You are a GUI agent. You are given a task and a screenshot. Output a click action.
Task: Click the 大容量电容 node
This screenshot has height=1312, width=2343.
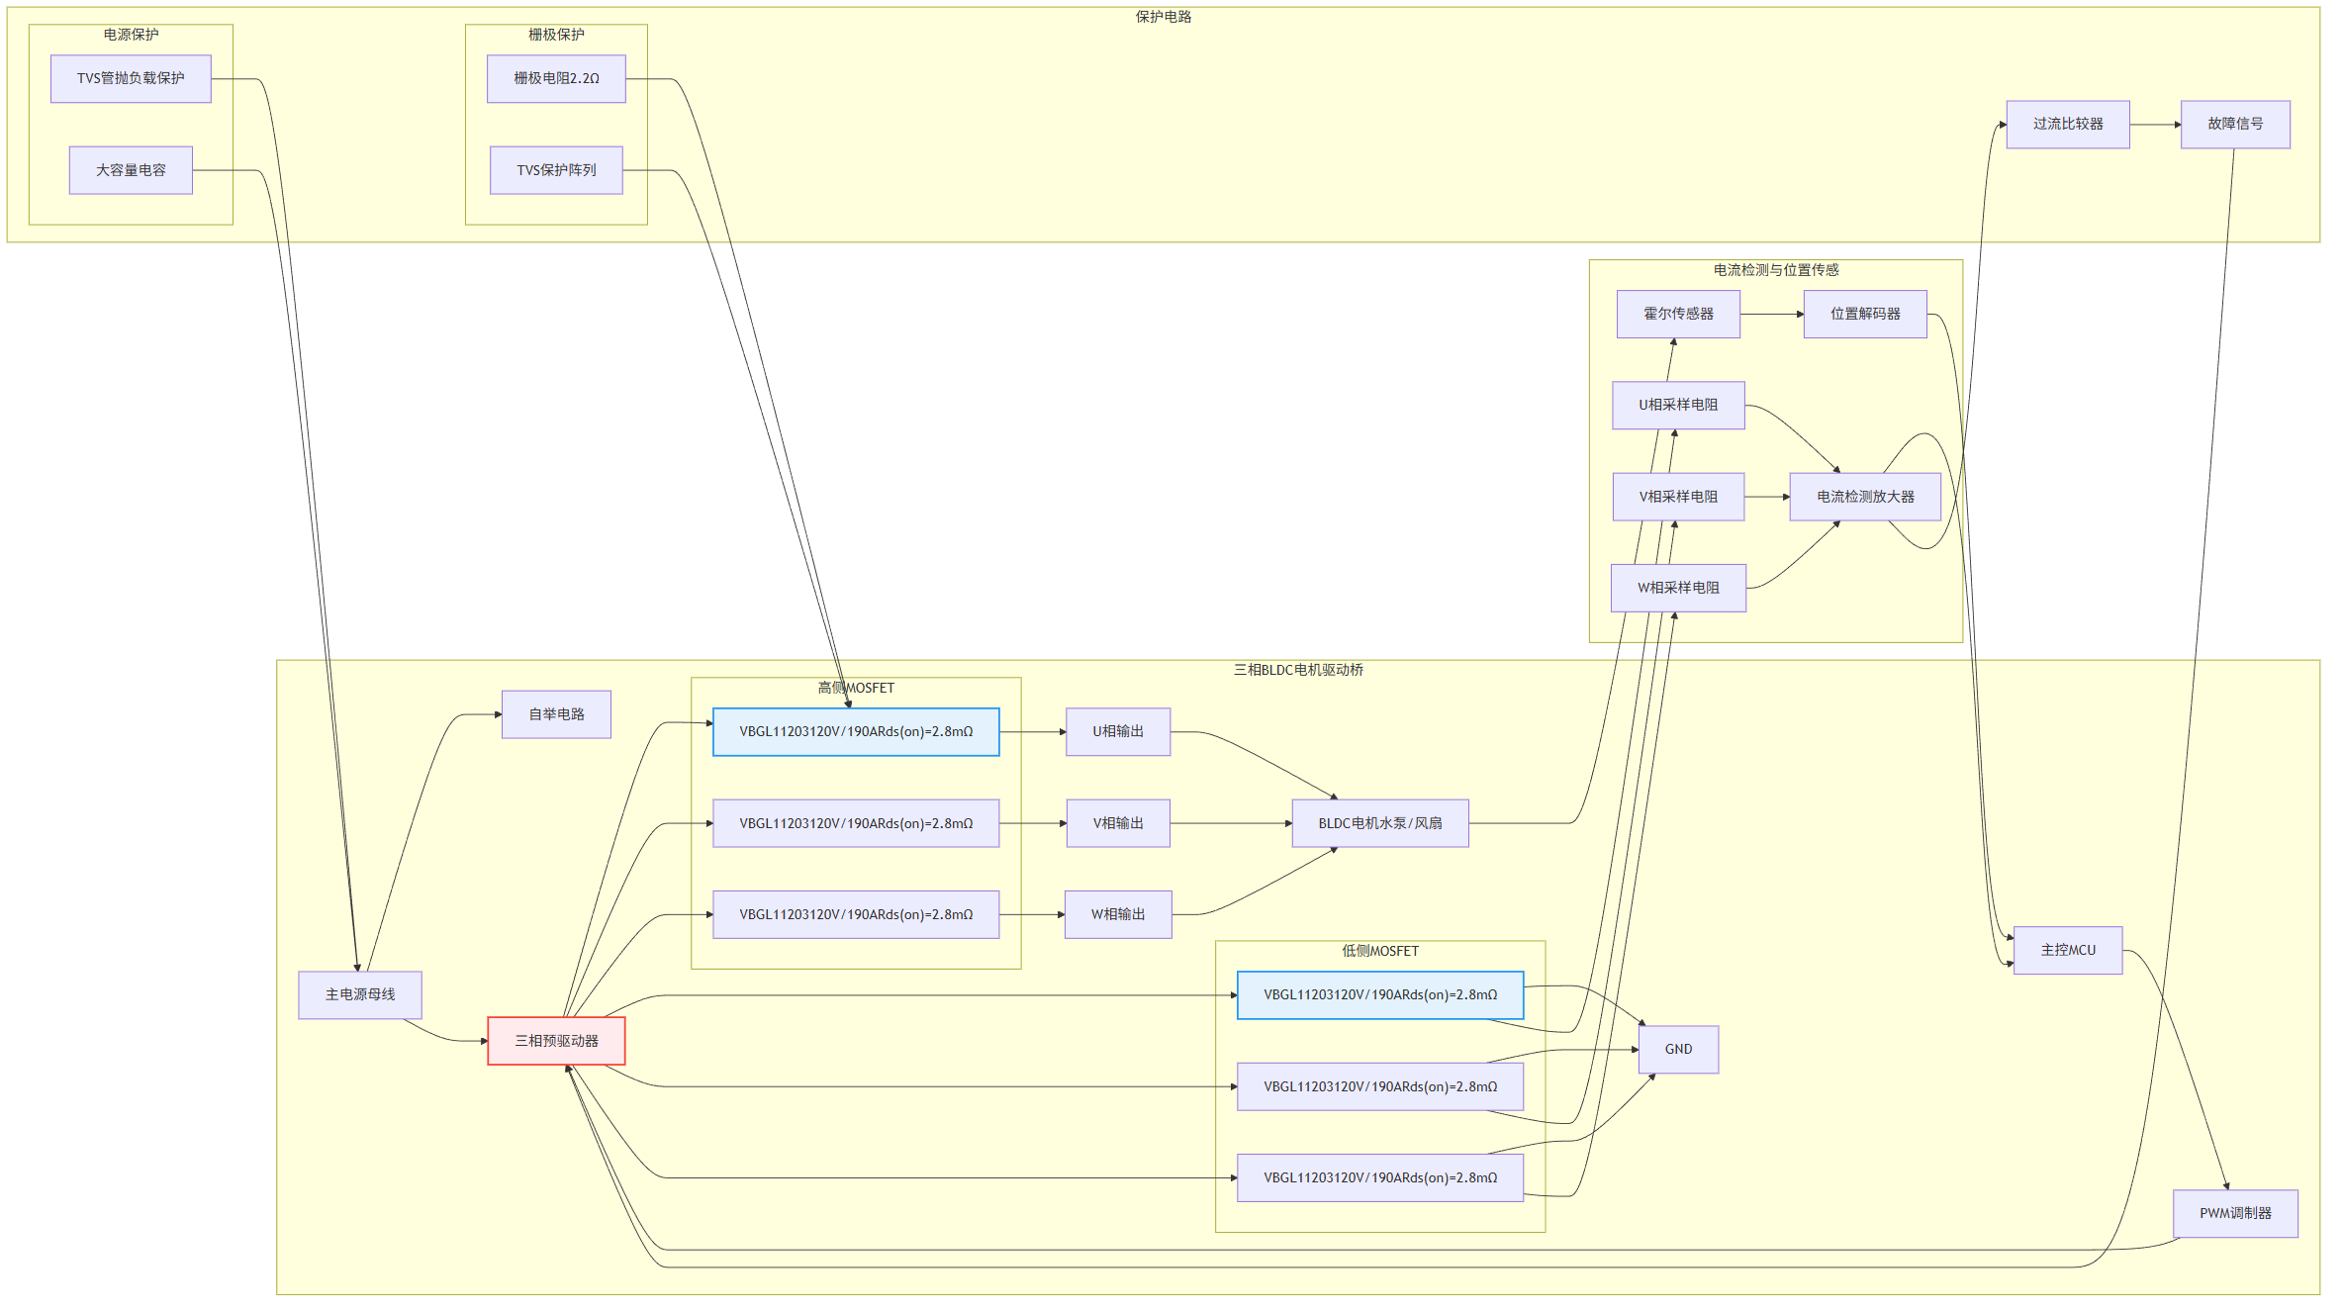pos(131,170)
